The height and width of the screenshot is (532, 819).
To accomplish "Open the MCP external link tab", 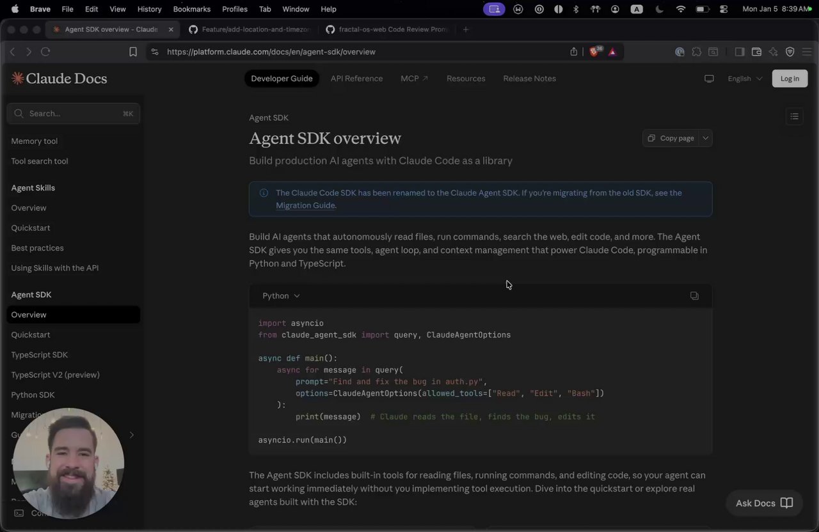I will coord(414,79).
